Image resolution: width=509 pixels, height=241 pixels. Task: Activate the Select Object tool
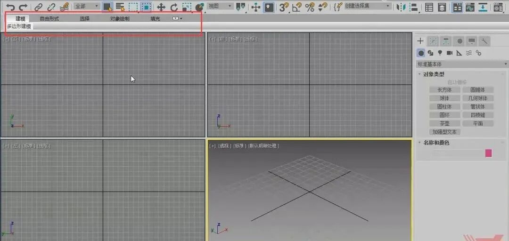point(107,7)
